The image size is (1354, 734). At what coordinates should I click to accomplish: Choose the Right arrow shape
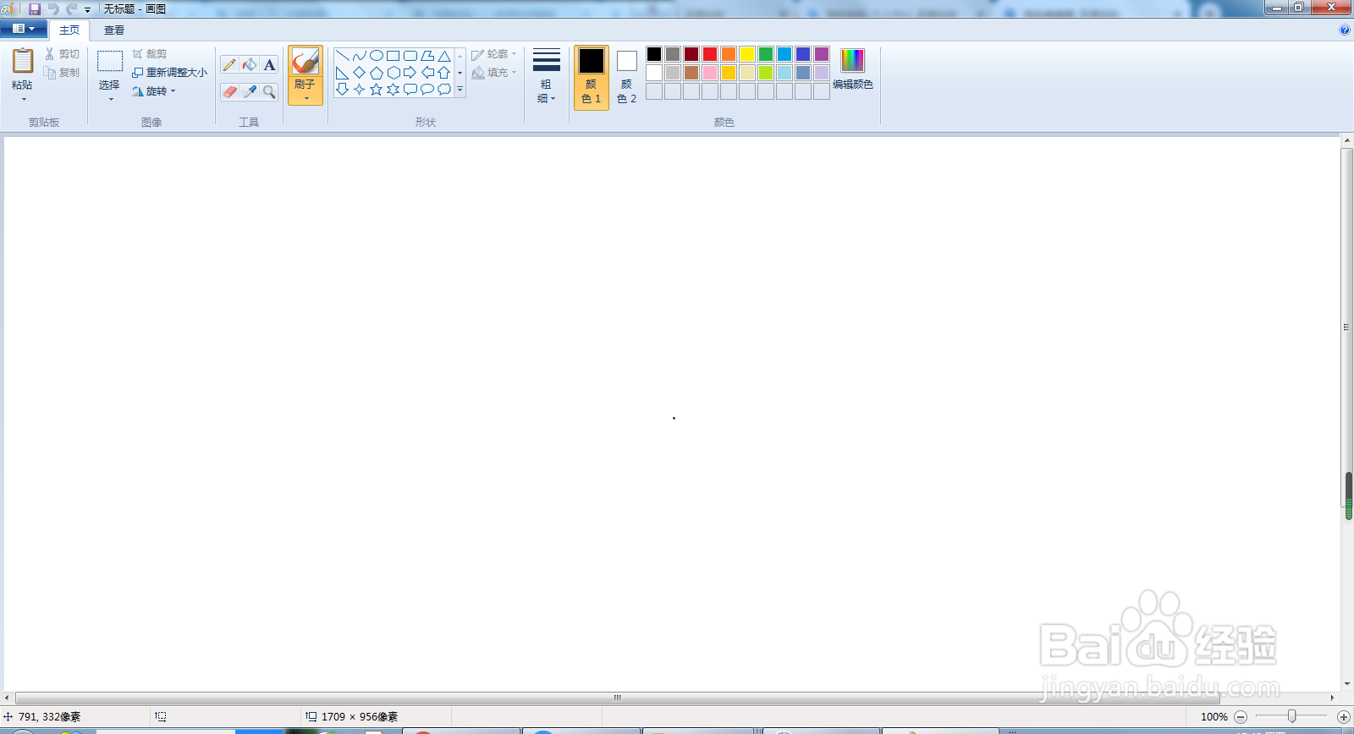pos(410,73)
